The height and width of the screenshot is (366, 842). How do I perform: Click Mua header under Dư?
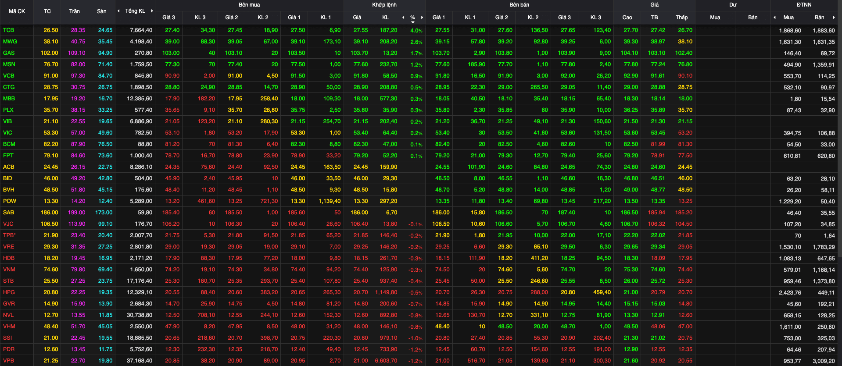715,18
